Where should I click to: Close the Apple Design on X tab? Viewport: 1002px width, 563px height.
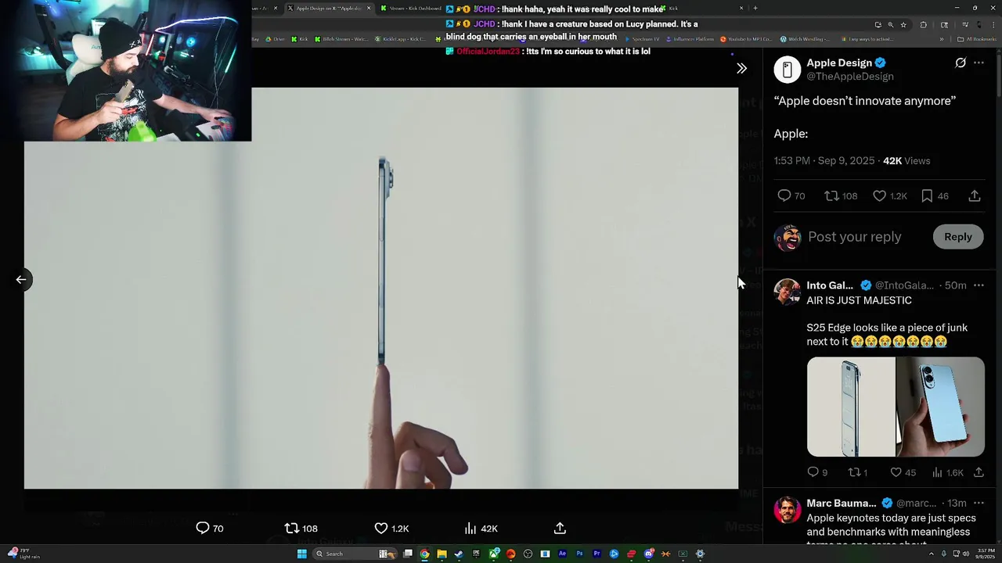(369, 8)
